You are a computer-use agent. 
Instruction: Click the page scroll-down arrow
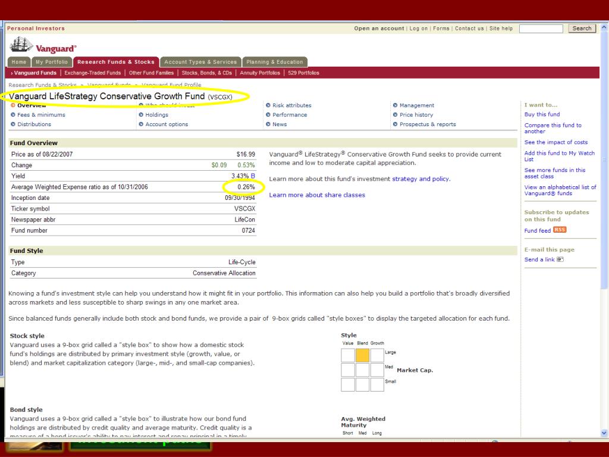pyautogui.click(x=604, y=433)
